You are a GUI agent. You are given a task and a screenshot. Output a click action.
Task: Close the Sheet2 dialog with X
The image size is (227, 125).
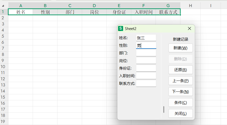point(190,28)
